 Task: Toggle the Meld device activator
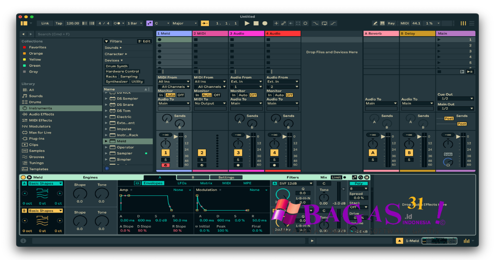(23, 177)
